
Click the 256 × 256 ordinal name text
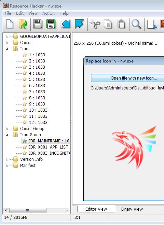pos(115,43)
